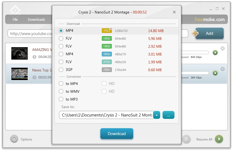Click the green Resume All arrow icon
This screenshot has width=233, height=151.
[x=219, y=139]
